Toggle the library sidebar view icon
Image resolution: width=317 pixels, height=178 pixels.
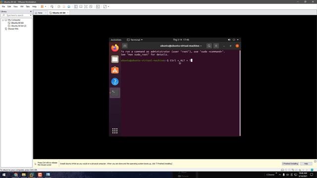[x=76, y=6]
